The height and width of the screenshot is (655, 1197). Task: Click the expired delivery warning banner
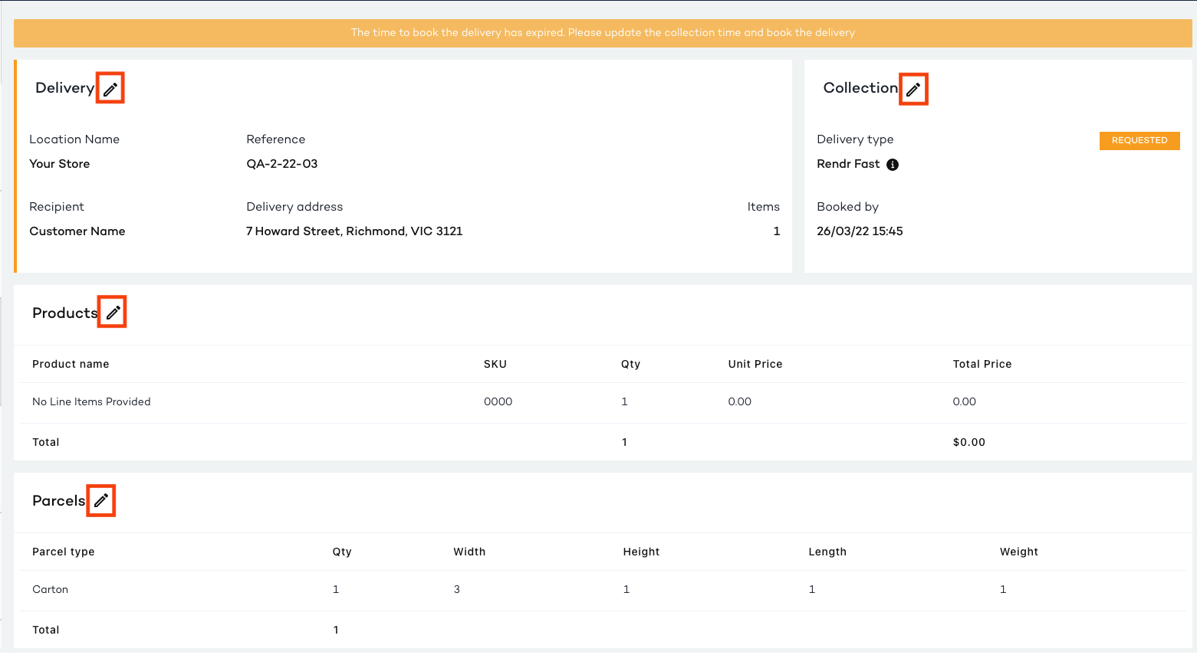pos(603,33)
